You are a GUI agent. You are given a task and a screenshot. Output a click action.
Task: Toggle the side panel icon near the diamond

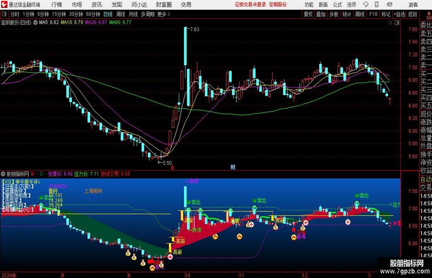(397, 23)
